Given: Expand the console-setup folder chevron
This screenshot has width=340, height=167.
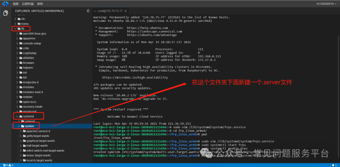Looking at the screenshot, I should pos(17,43).
